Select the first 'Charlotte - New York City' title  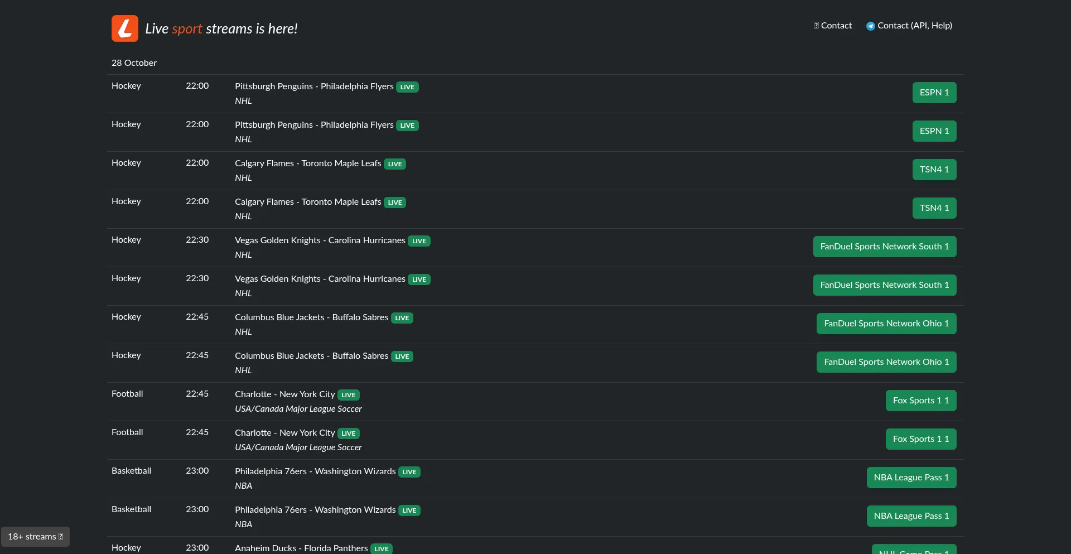tap(285, 394)
